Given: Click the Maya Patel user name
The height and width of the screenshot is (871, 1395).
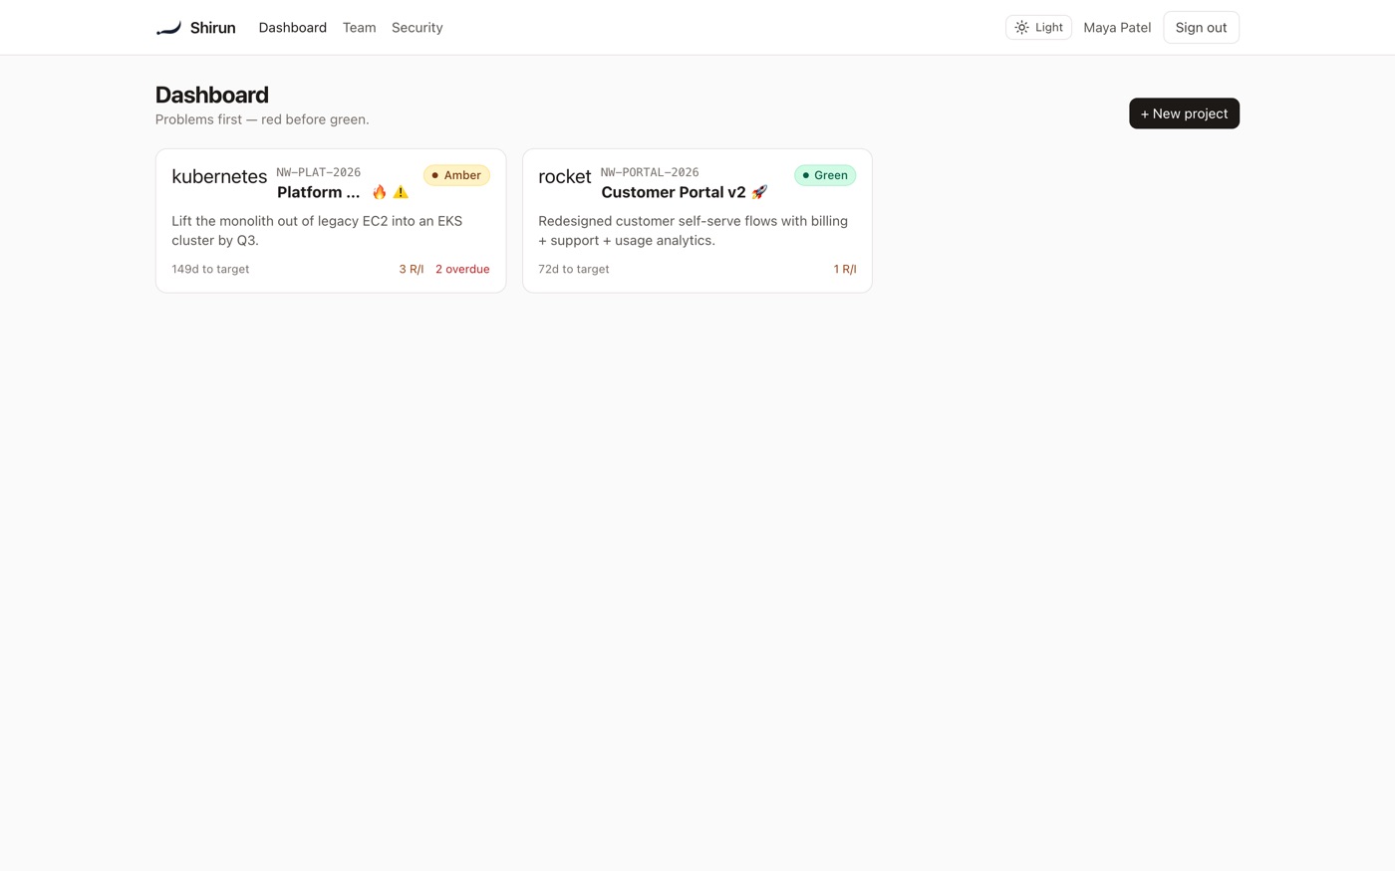Looking at the screenshot, I should [1117, 28].
